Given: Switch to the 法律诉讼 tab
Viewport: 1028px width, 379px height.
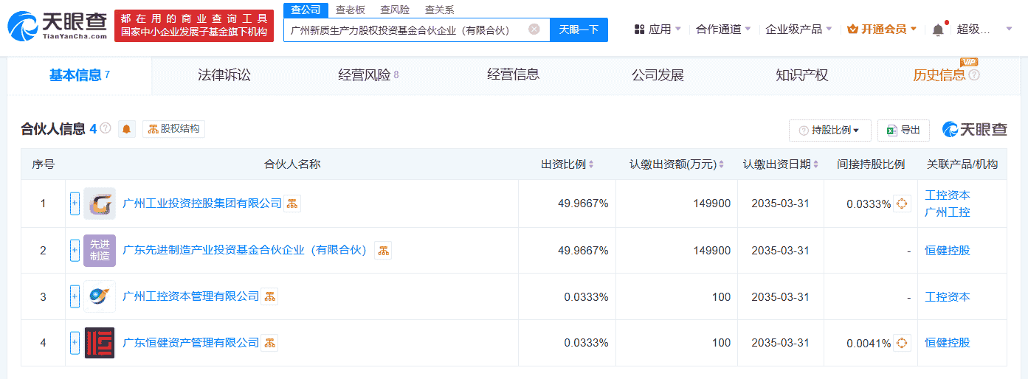Looking at the screenshot, I should click(224, 75).
